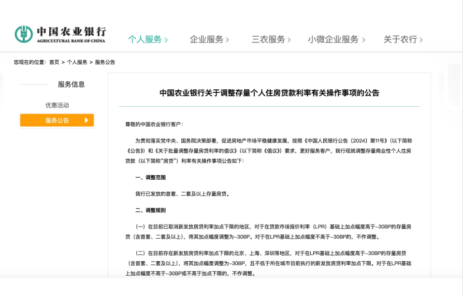Open the 三农服务 navigation menu
This screenshot has height=297, width=463.
(x=271, y=39)
